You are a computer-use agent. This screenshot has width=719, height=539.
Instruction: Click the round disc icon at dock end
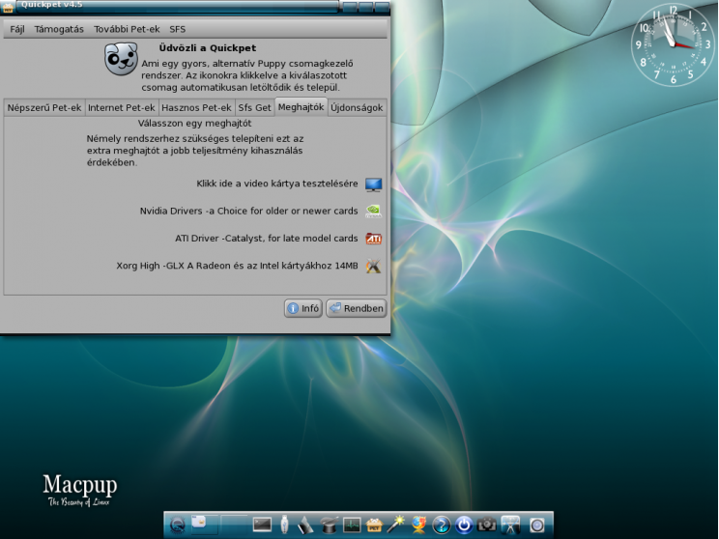(x=537, y=525)
